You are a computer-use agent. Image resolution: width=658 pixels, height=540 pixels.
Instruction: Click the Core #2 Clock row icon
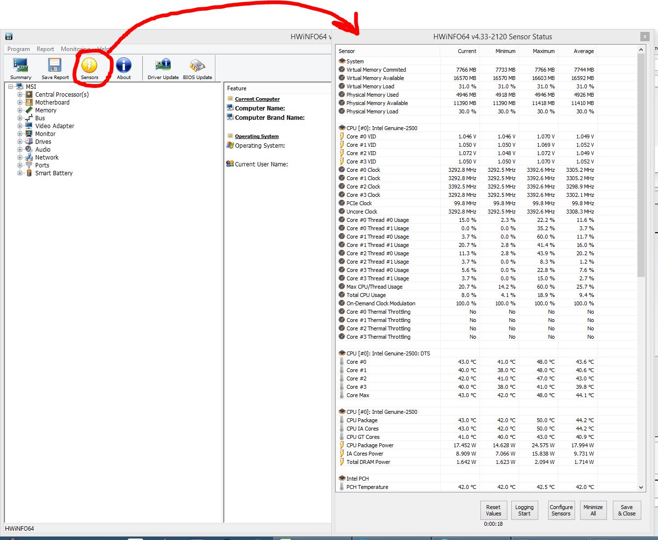pos(342,187)
